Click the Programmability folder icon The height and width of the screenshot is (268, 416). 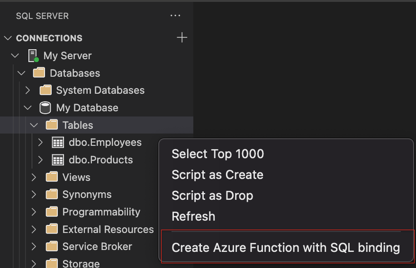click(52, 212)
